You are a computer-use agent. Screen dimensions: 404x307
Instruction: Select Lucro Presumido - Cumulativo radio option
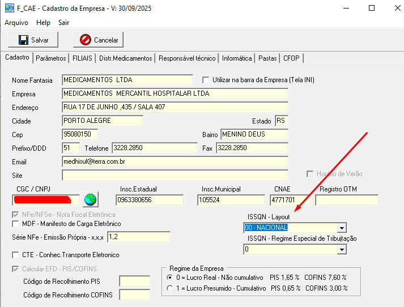(x=170, y=288)
